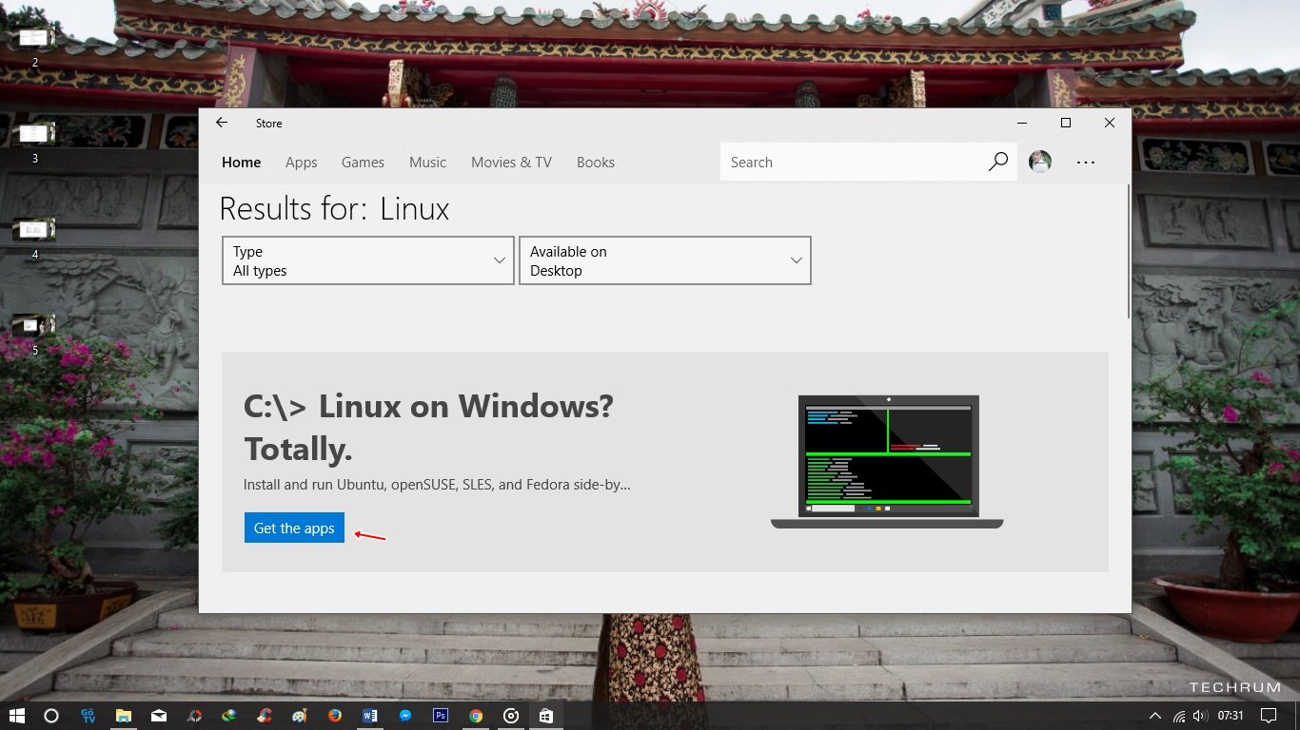Screen dimensions: 1300x730
Task: Maximize the Store window
Action: (x=1066, y=123)
